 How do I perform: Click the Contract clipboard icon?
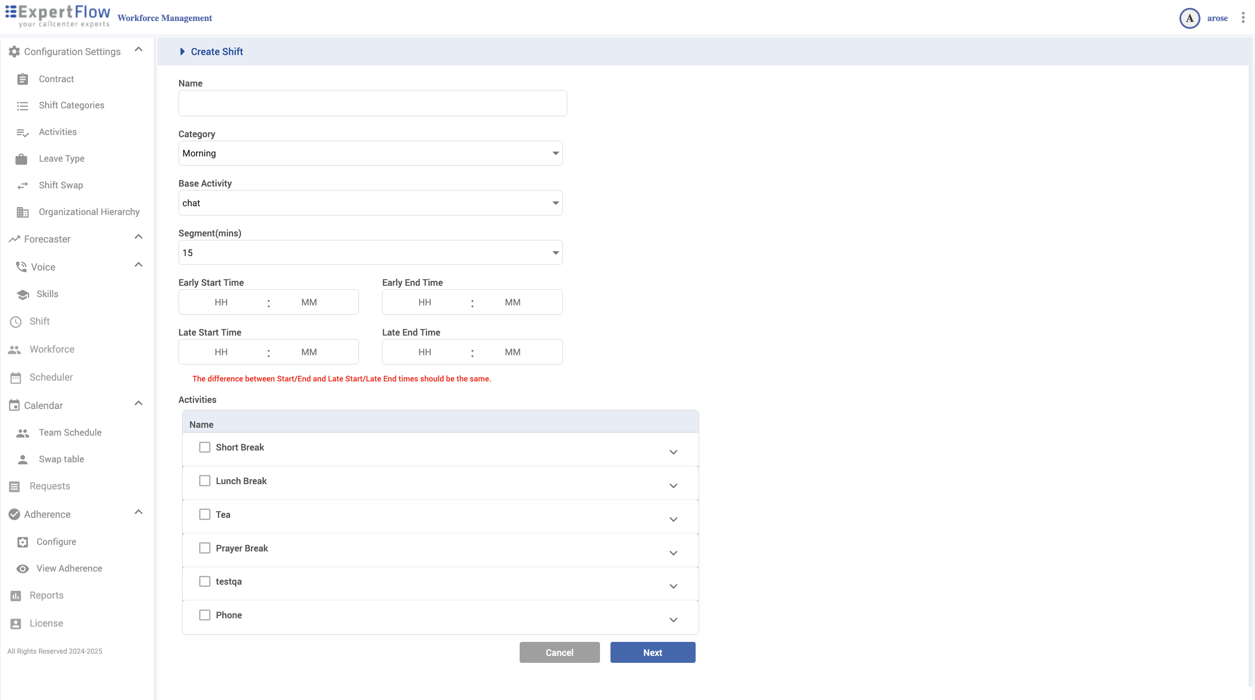(22, 79)
